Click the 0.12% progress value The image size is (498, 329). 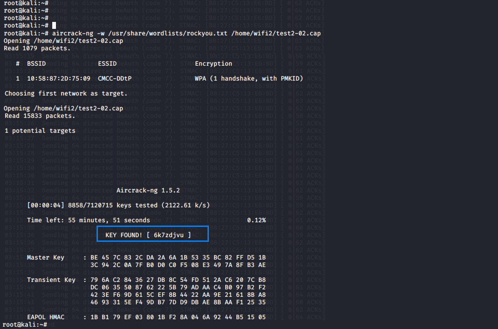[256, 220]
